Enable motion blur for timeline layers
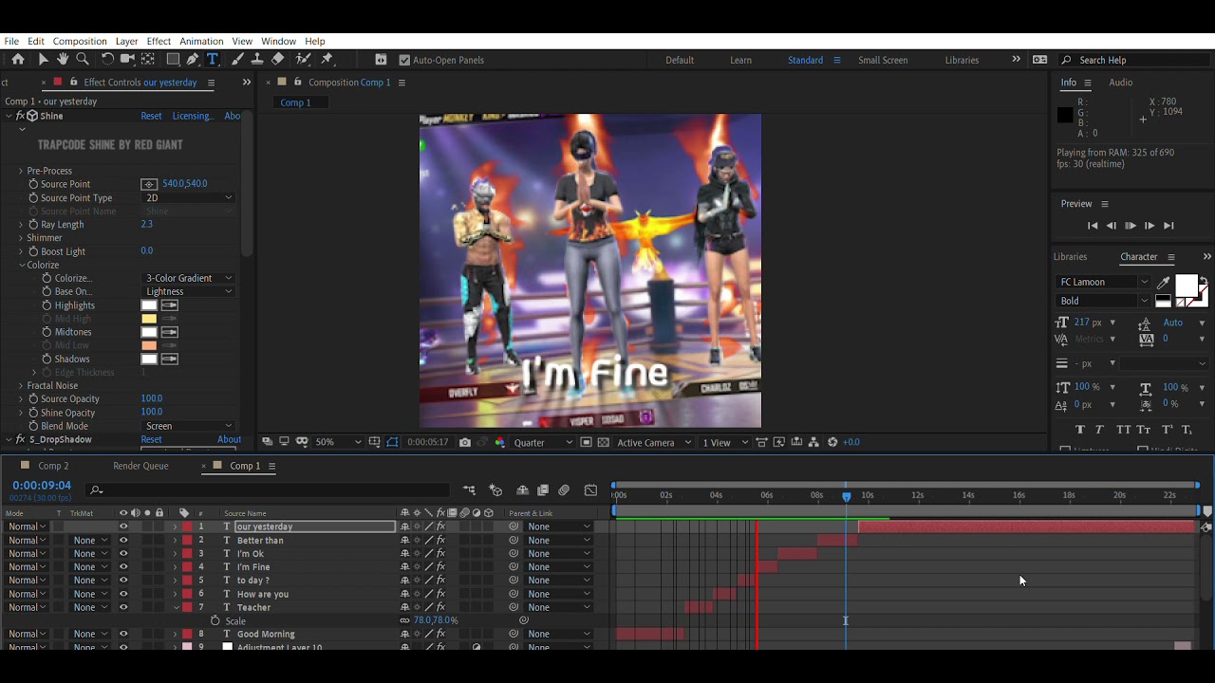 click(564, 490)
